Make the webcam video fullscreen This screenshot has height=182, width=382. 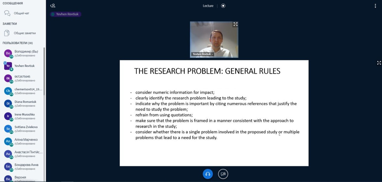236,24
